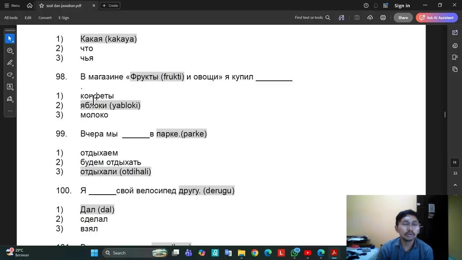Open the Edit menu
The height and width of the screenshot is (260, 462).
tap(28, 18)
